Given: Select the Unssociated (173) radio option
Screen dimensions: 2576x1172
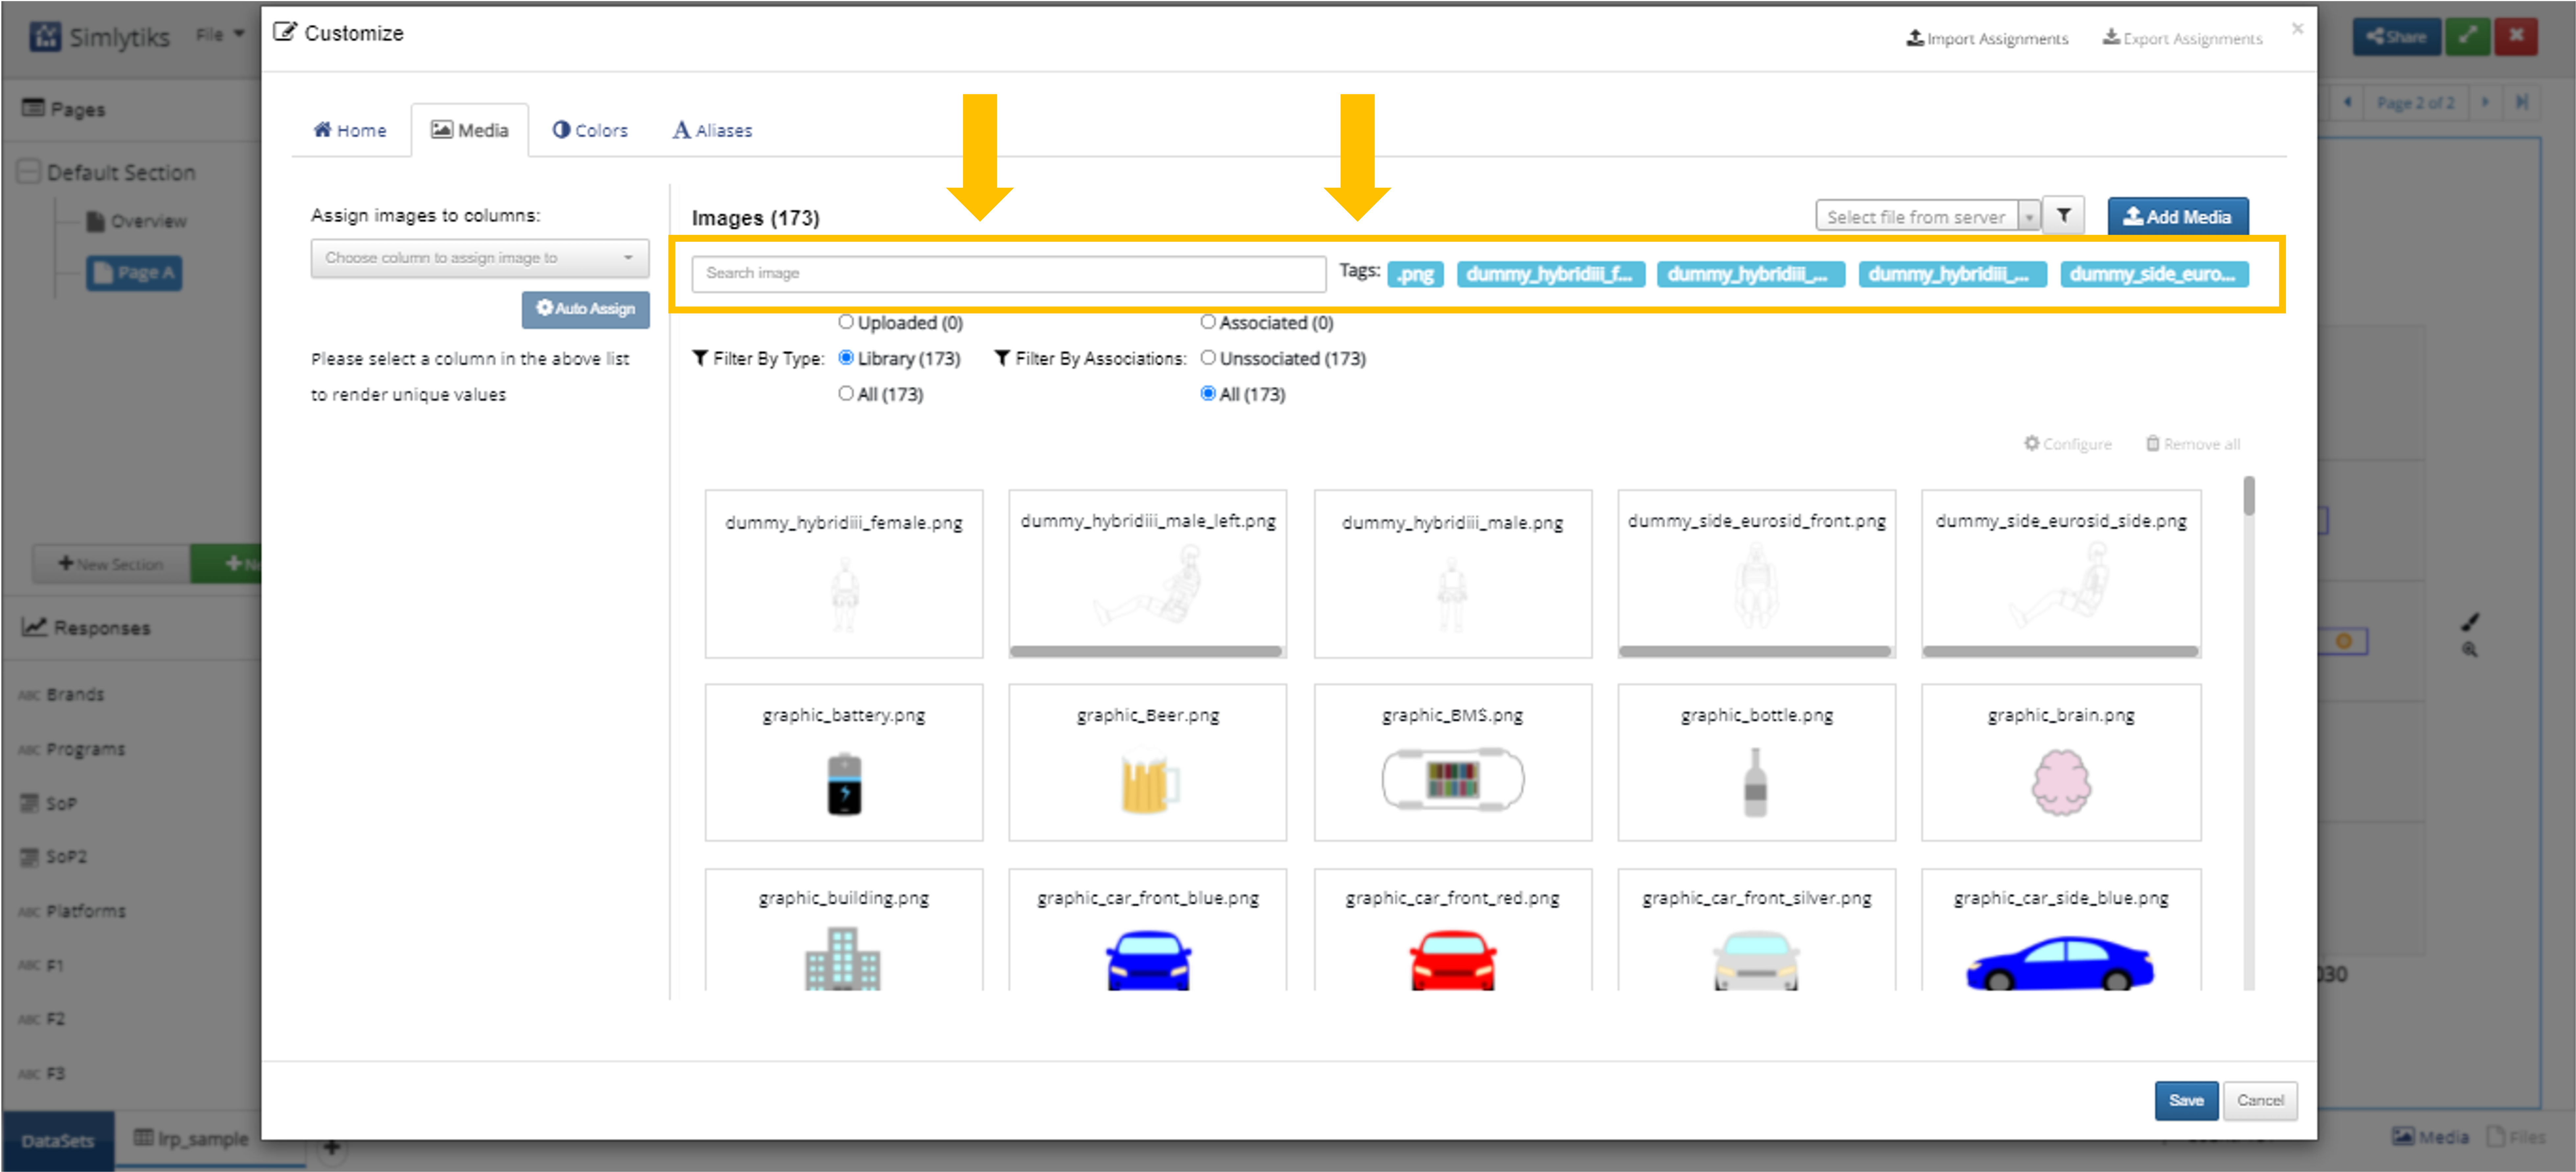Looking at the screenshot, I should point(1208,358).
